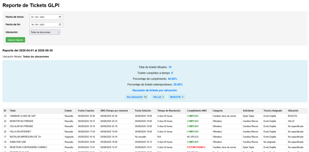Open the calendar picker for Fecha de fin

[60, 25]
